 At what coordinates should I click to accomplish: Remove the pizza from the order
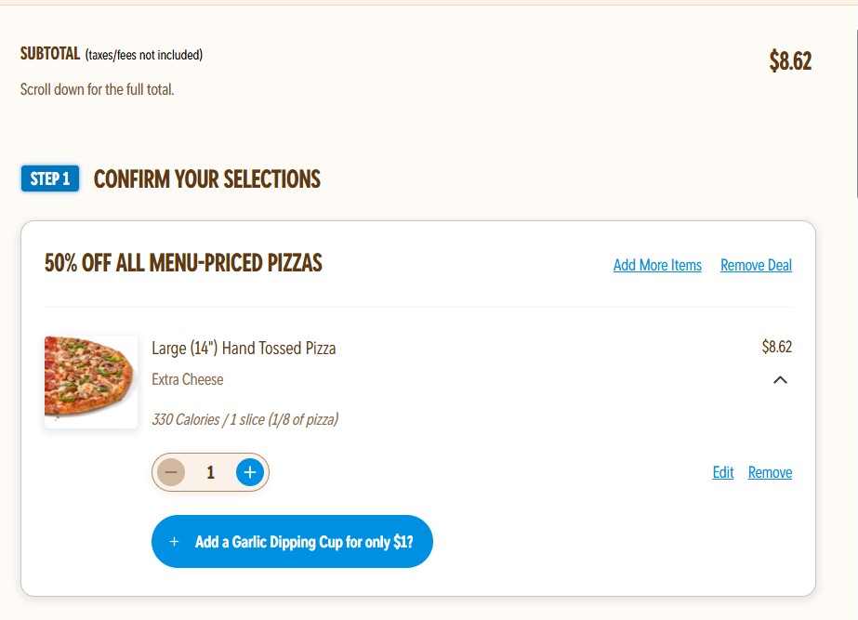pos(770,472)
